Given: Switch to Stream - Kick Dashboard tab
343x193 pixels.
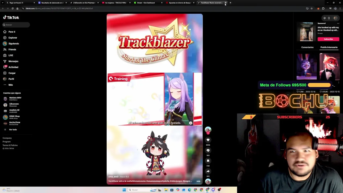Looking at the screenshot, I should pyautogui.click(x=148, y=3).
